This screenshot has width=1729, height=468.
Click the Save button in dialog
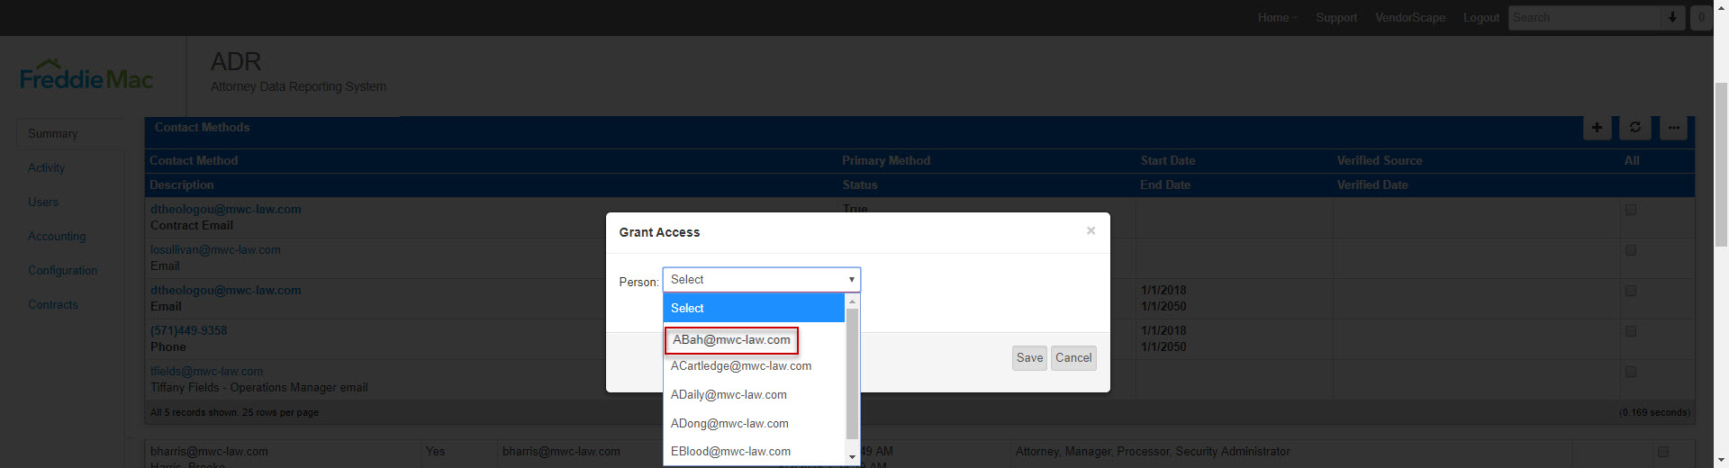[x=1029, y=358]
